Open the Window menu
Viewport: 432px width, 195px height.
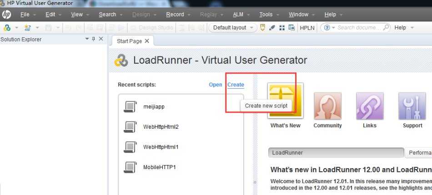(299, 15)
